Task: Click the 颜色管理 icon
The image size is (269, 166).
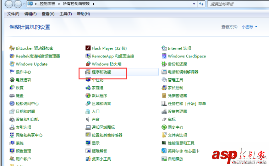Action: 12,151
